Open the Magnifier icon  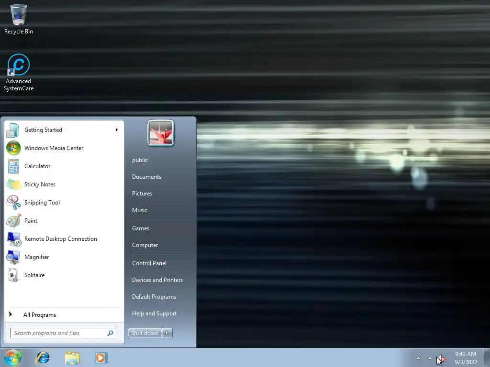(13, 257)
